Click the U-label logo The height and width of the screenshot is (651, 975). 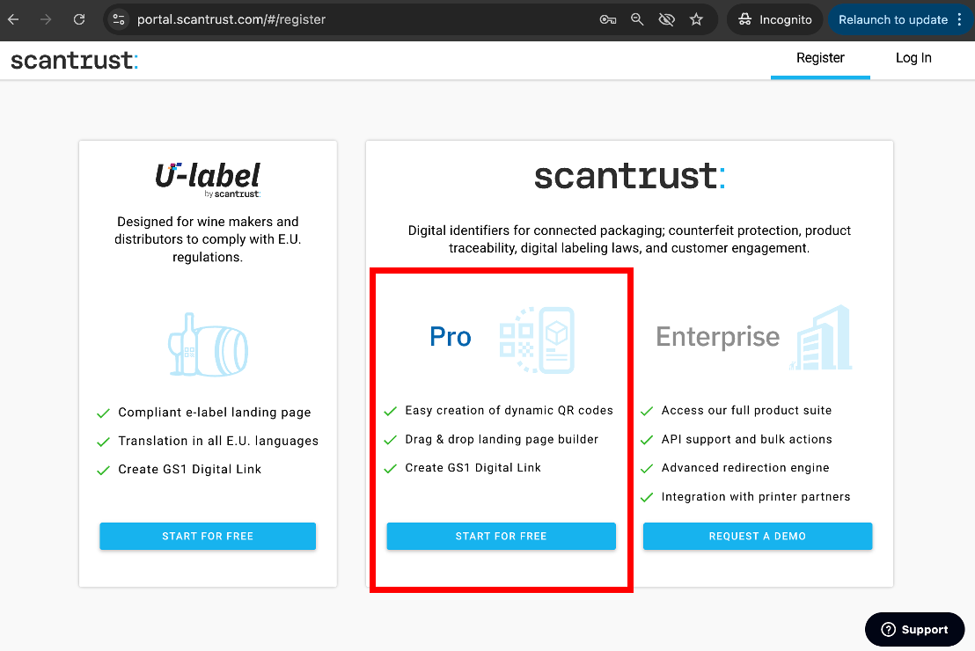click(208, 179)
